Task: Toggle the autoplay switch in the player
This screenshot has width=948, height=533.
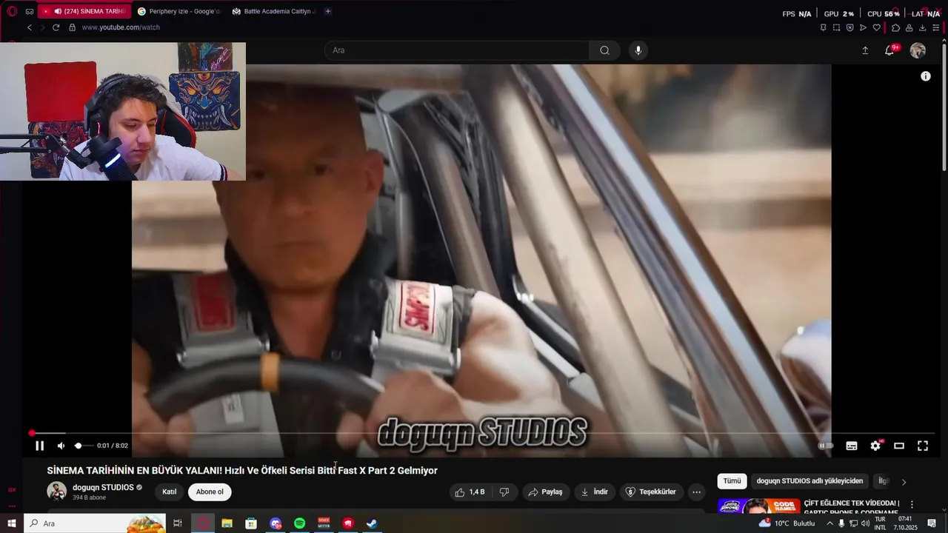Action: click(825, 446)
